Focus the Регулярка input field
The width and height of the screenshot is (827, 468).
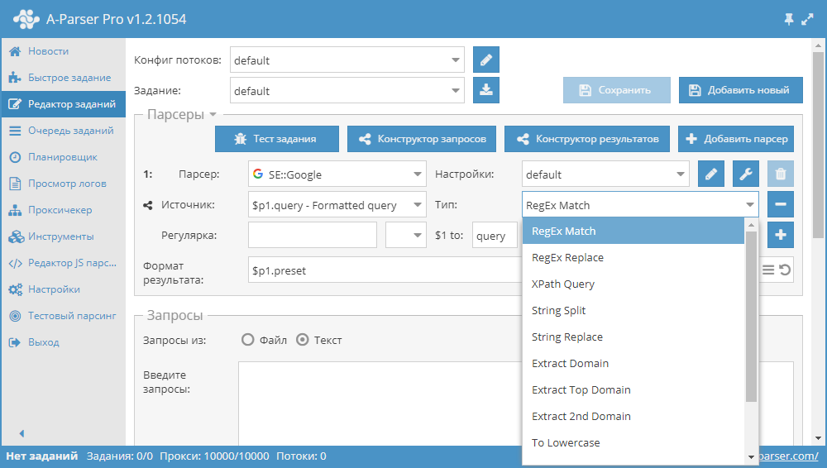coord(313,235)
